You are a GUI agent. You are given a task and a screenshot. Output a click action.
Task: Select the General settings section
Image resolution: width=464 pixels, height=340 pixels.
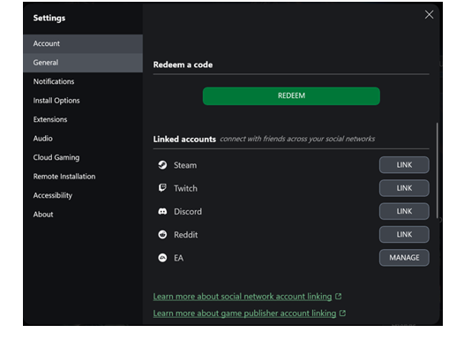coord(83,63)
